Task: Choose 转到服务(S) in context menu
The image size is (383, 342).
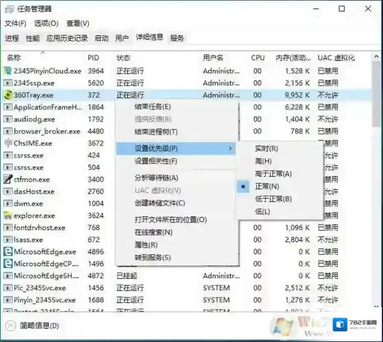Action: 152,257
